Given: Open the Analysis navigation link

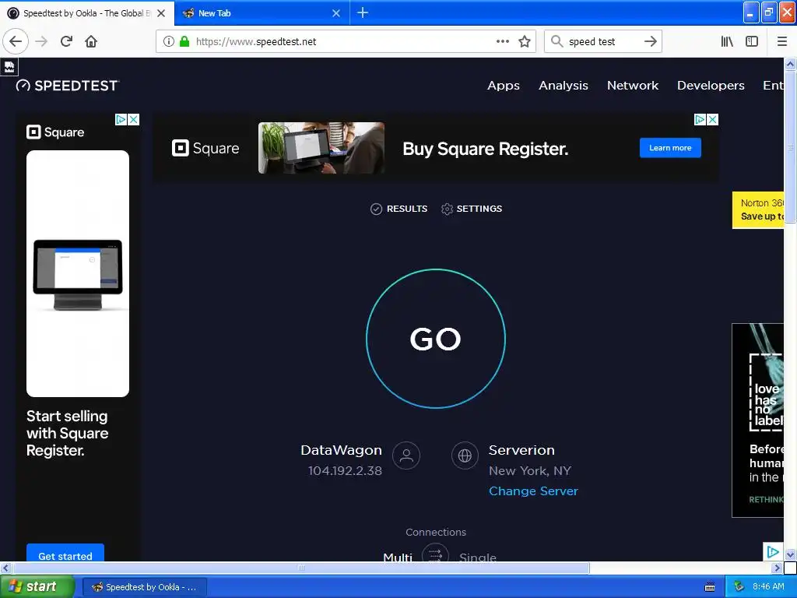Looking at the screenshot, I should tap(564, 86).
